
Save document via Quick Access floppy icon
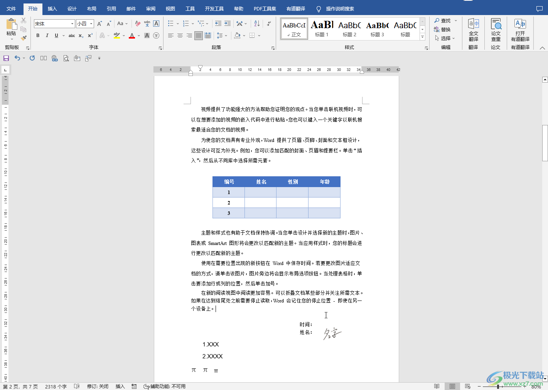point(6,58)
